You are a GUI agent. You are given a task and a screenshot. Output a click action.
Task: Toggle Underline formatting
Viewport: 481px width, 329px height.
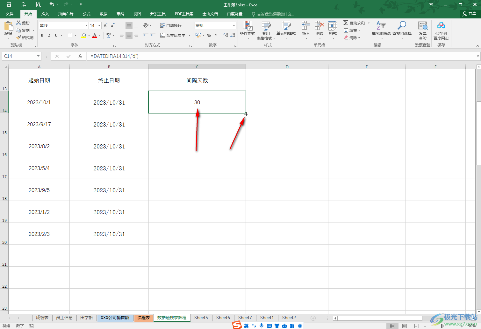point(56,35)
